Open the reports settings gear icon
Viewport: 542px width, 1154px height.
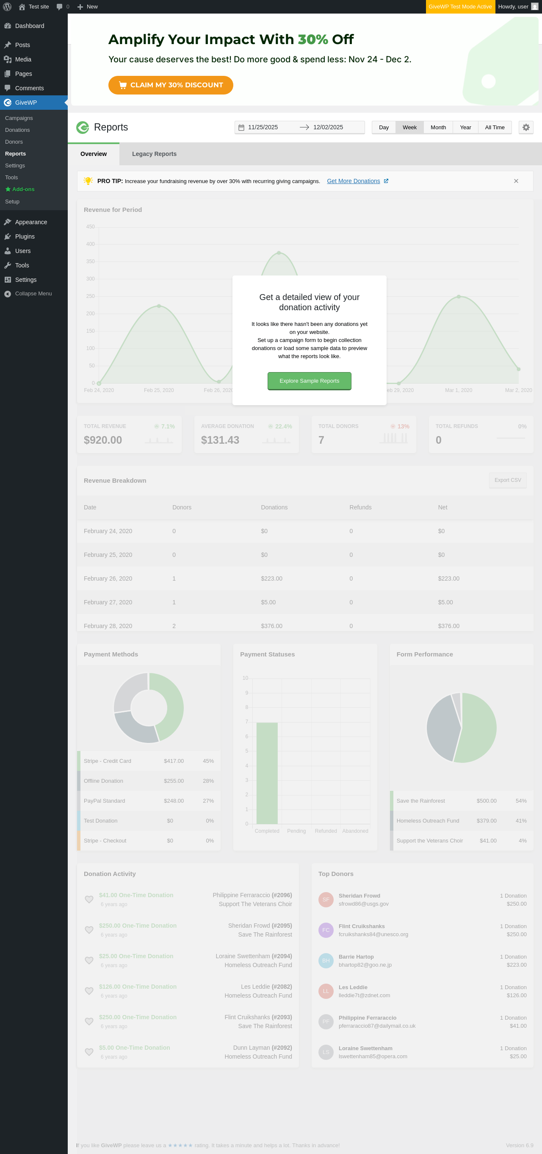[x=526, y=127]
